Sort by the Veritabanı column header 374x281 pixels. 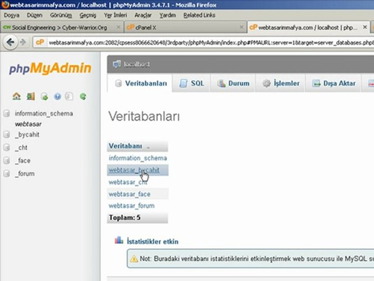(x=125, y=146)
